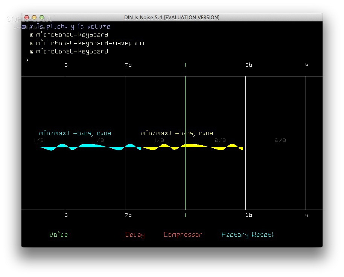Viewport: 344px width, 277px height.
Task: Toggle the Compressor effect
Action: 183,235
